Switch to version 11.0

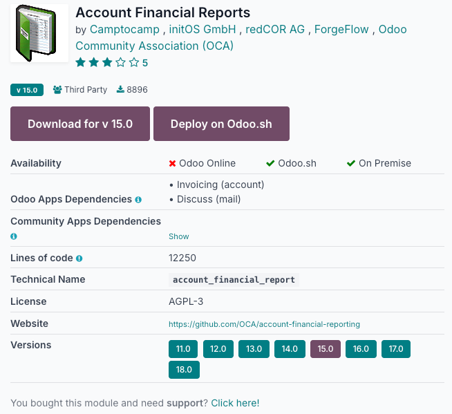[183, 349]
